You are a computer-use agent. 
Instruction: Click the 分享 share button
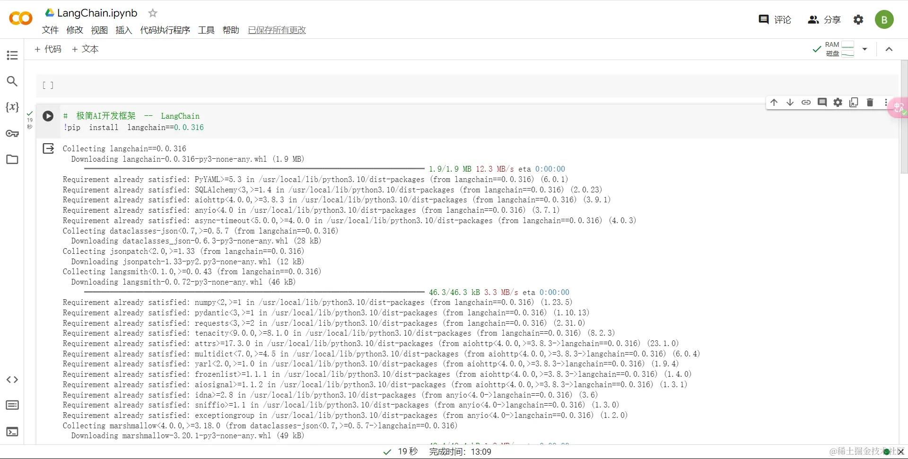pyautogui.click(x=824, y=19)
